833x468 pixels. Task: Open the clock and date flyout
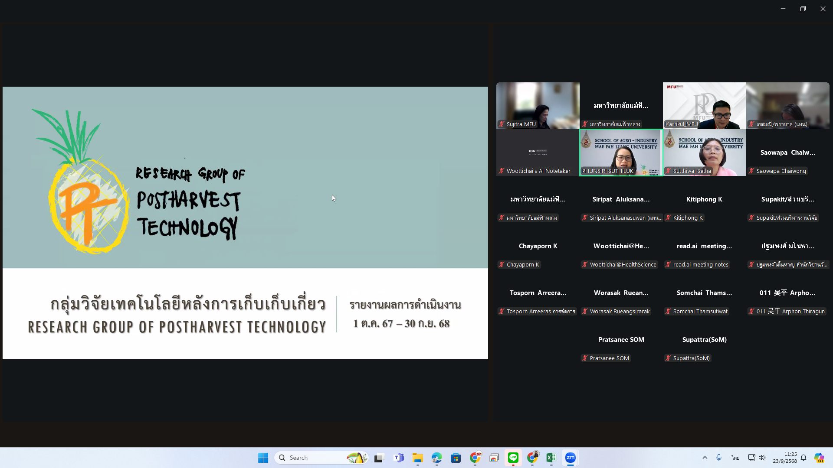pyautogui.click(x=784, y=458)
